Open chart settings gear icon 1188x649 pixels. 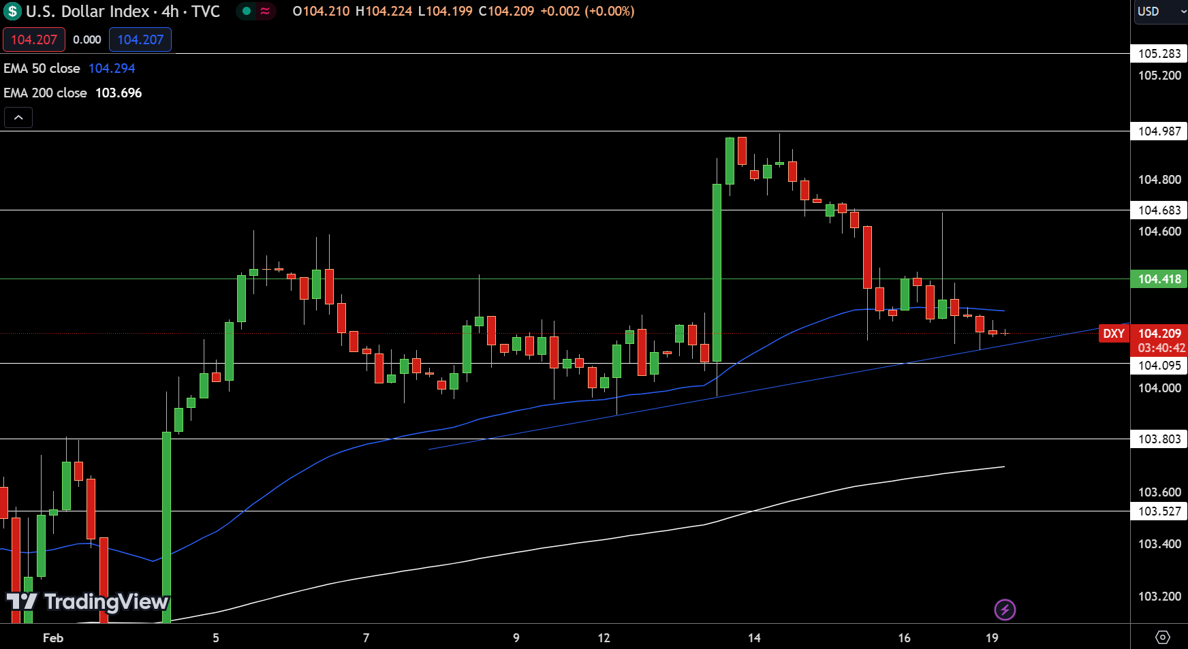coord(1163,637)
